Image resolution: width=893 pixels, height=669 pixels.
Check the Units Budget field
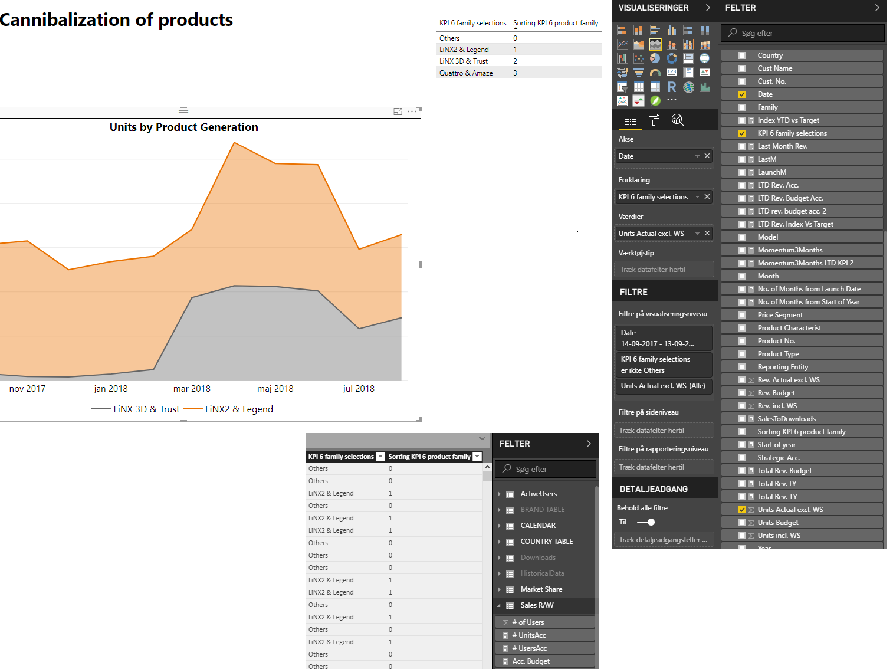[742, 523]
